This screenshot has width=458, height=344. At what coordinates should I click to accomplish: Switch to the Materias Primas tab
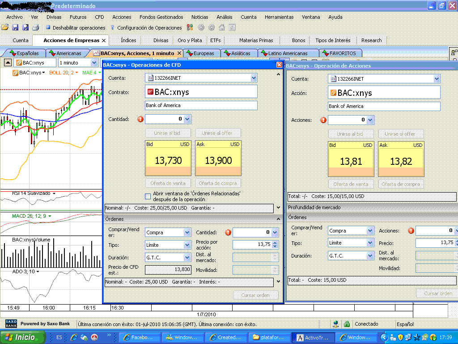pos(256,40)
